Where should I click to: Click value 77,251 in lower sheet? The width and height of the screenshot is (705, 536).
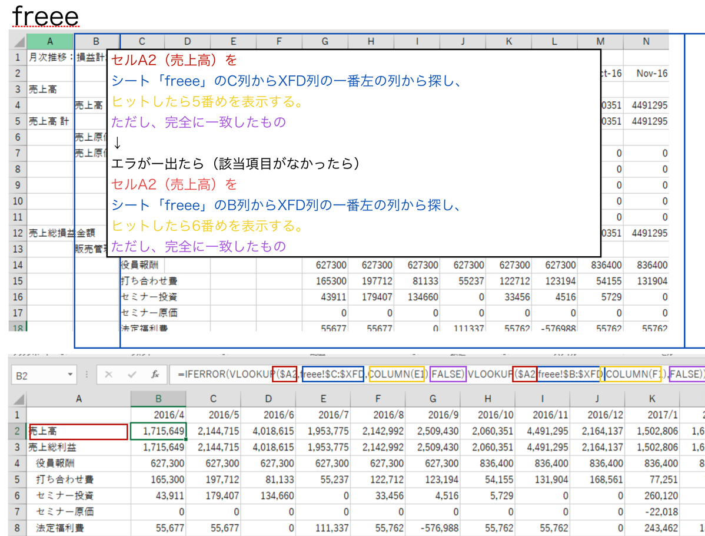652,479
